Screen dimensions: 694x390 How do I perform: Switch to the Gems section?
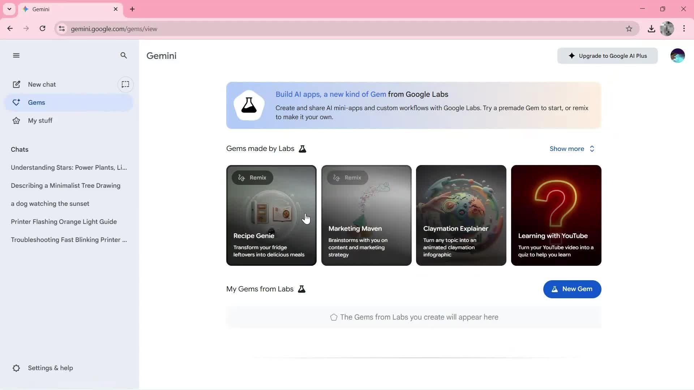pyautogui.click(x=36, y=102)
